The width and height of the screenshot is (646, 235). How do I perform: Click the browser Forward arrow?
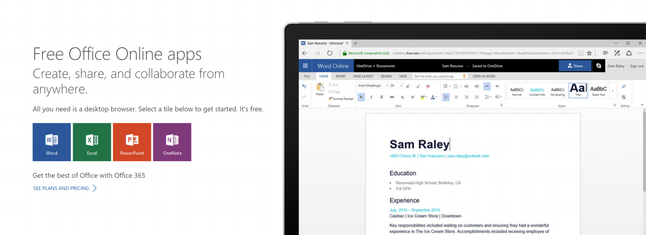coord(317,53)
